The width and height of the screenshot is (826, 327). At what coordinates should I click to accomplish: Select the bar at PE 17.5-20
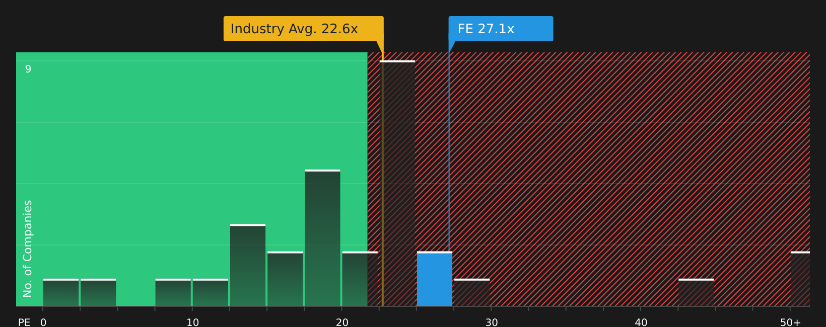tap(322, 238)
